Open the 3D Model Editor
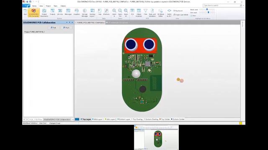The image size is (268, 150). tap(161, 13)
